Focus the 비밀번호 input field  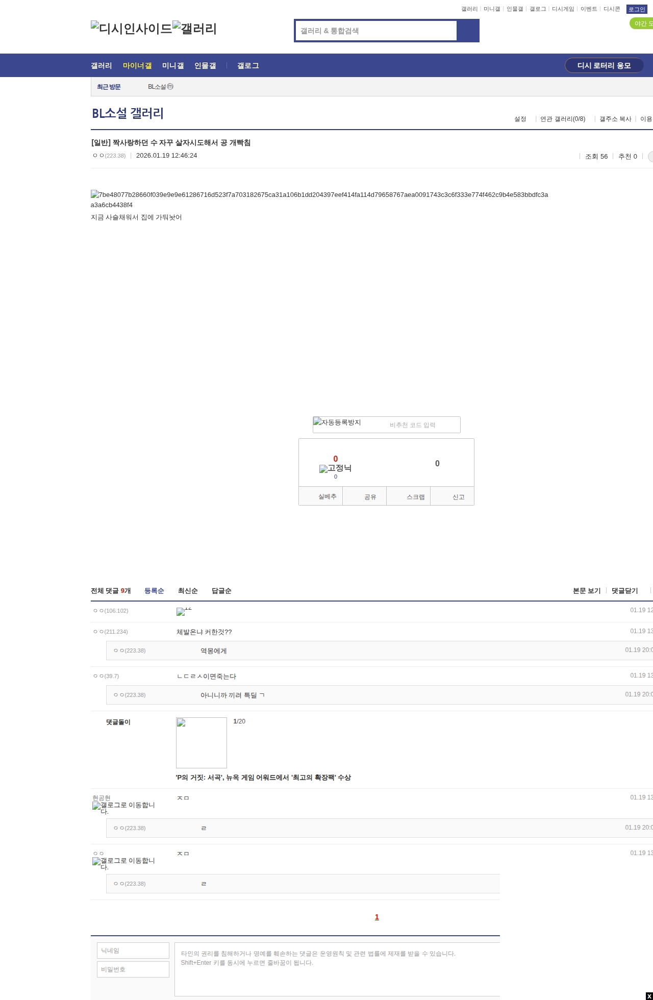click(133, 969)
